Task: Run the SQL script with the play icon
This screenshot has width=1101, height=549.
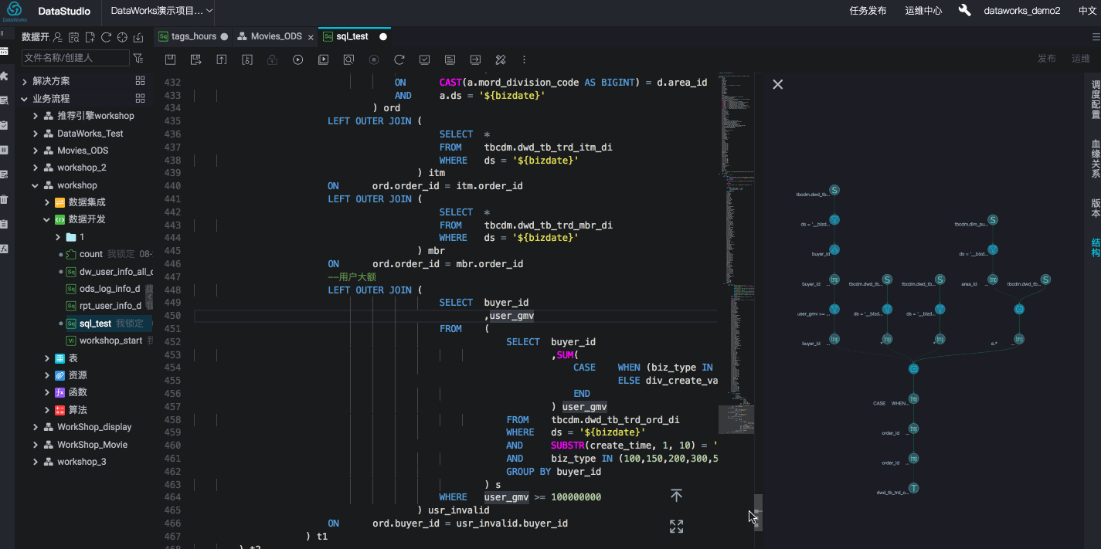Action: (297, 59)
